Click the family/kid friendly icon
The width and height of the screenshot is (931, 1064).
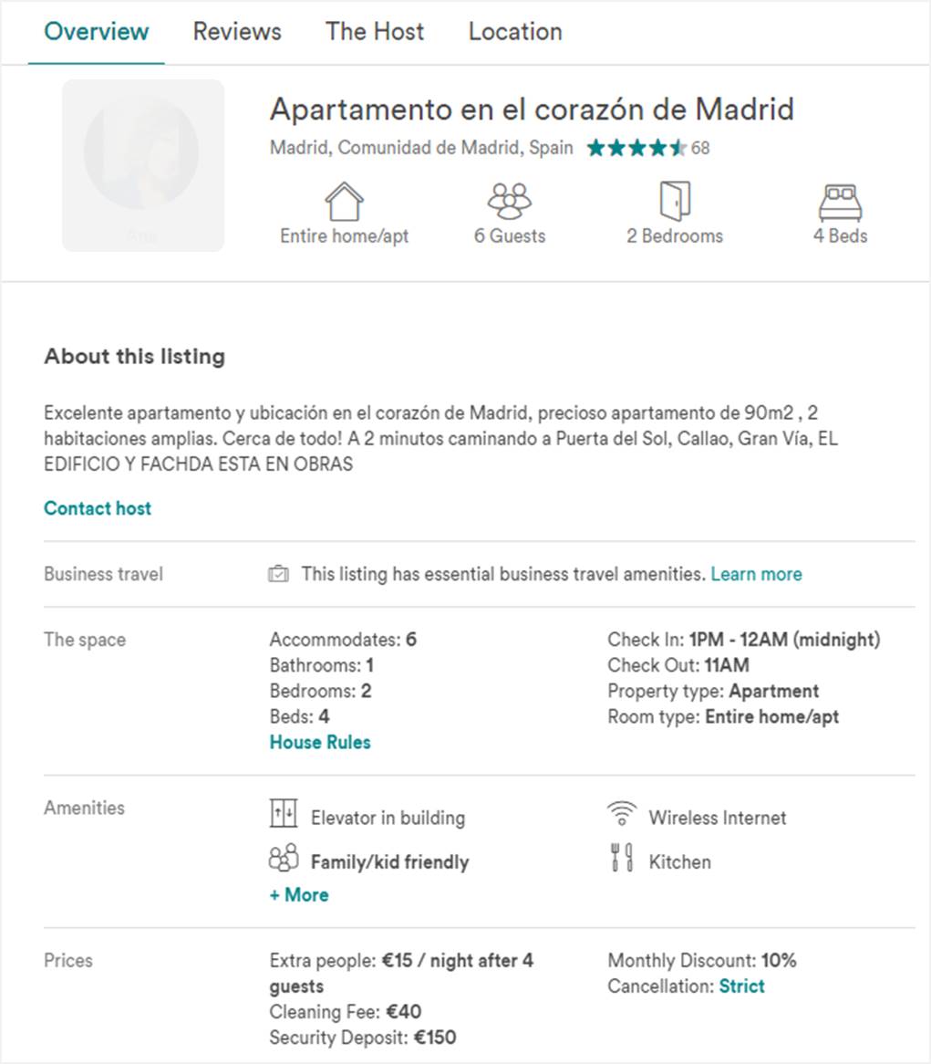pos(284,858)
